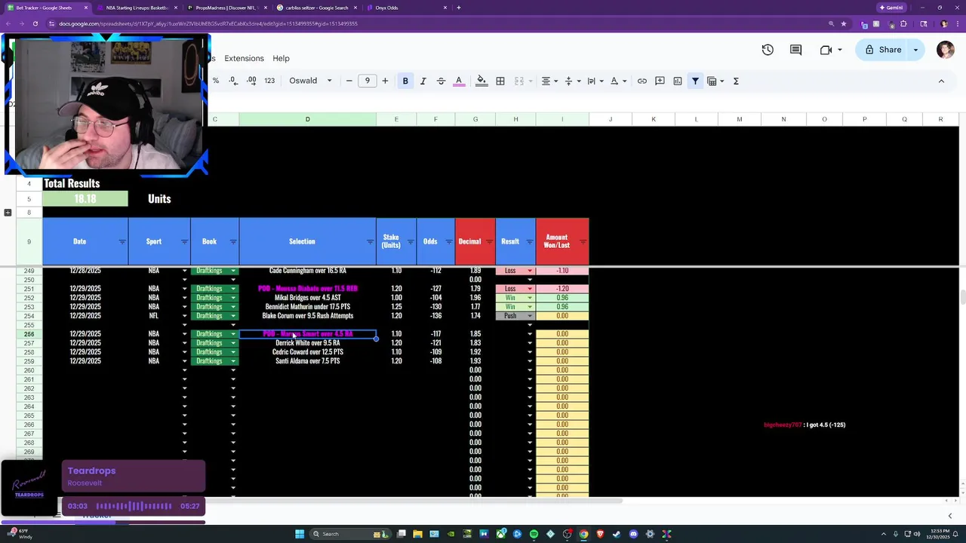Click the 123 number format button
This screenshot has height=543, width=966.
pyautogui.click(x=269, y=81)
